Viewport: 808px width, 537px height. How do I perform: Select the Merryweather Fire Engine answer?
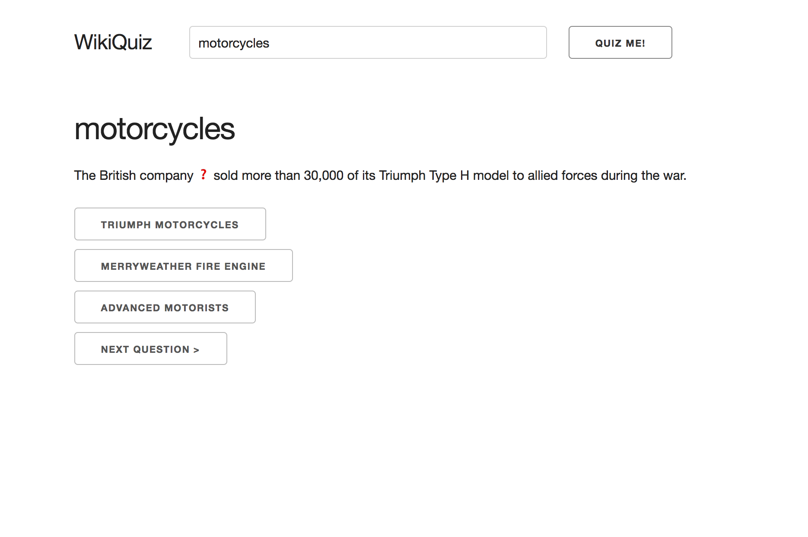pyautogui.click(x=183, y=265)
